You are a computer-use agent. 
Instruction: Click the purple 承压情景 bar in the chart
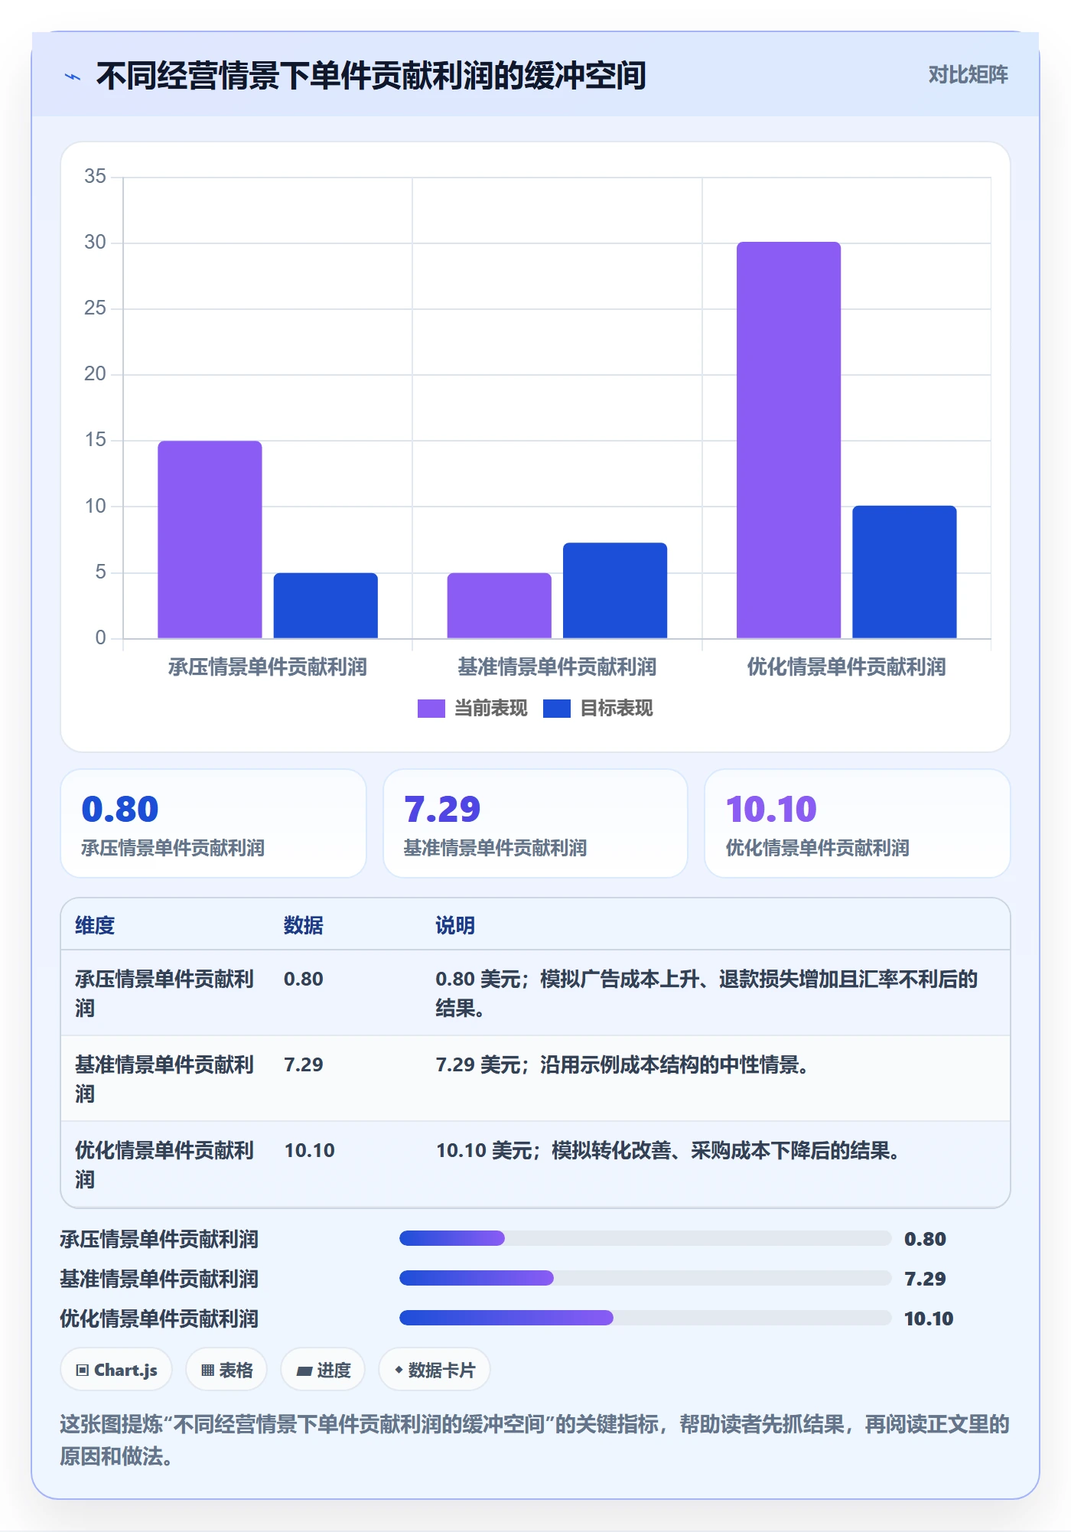click(x=210, y=539)
